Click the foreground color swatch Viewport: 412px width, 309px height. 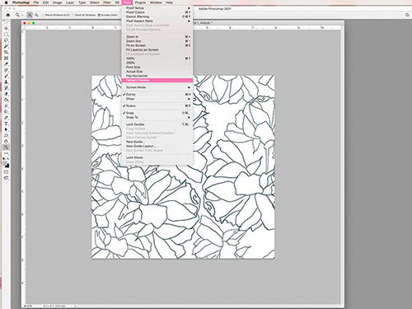5,164
